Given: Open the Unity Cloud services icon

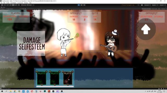Looking at the screenshot, I should point(142,5).
